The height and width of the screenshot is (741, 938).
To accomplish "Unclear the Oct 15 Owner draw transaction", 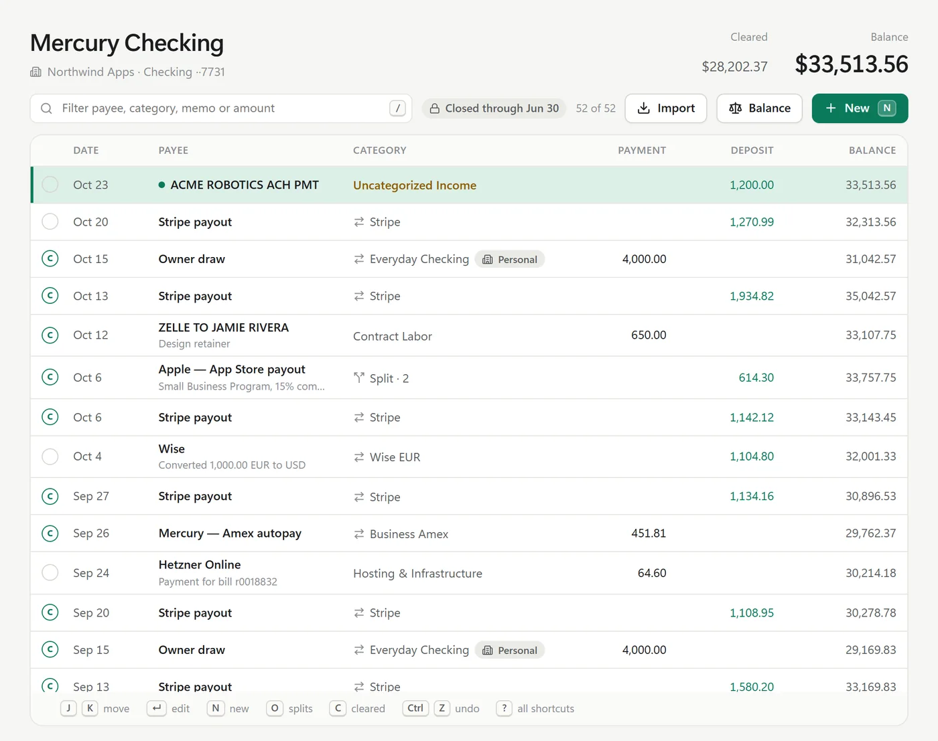I will [50, 258].
